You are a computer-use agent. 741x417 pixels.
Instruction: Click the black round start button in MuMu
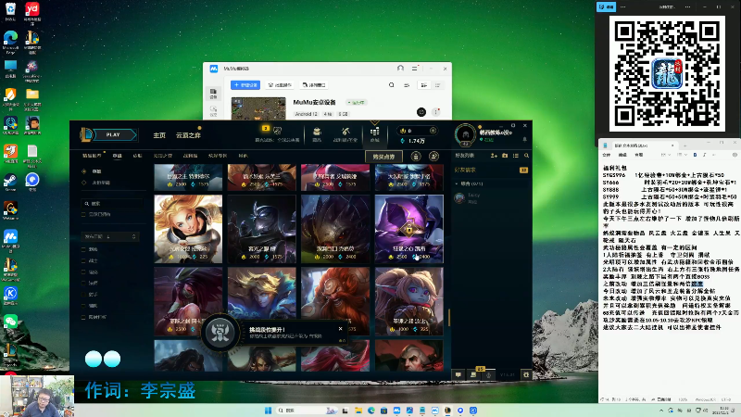[421, 112]
